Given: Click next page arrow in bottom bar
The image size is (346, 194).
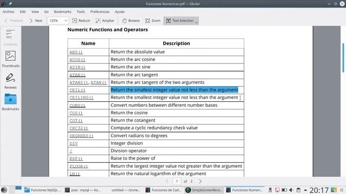Looking at the screenshot, I should pos(200,181).
